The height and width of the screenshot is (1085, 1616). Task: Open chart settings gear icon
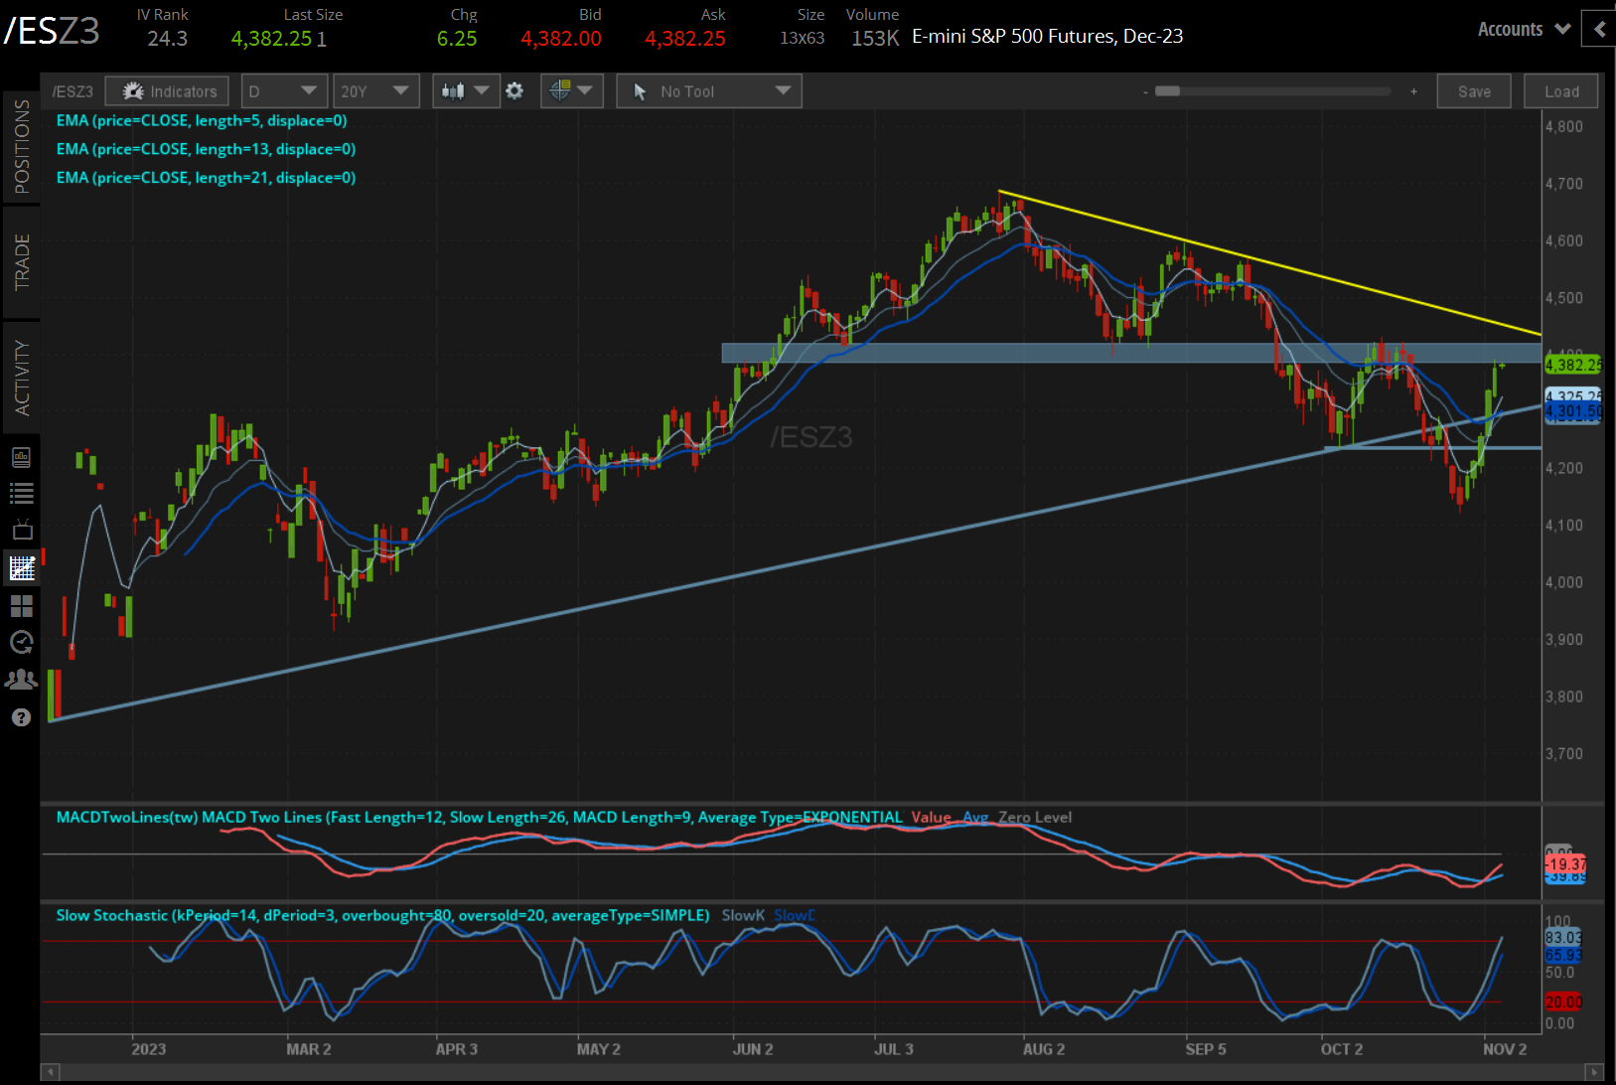(514, 91)
